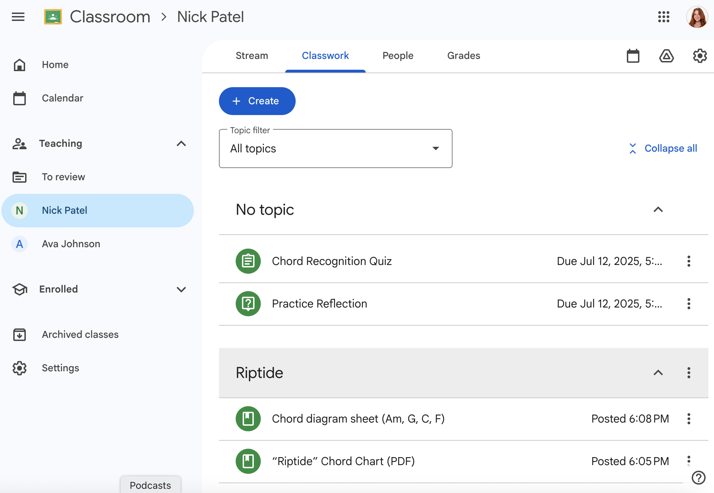Collapse the Teaching section in sidebar
Screen dimensions: 714x493
[181, 144]
